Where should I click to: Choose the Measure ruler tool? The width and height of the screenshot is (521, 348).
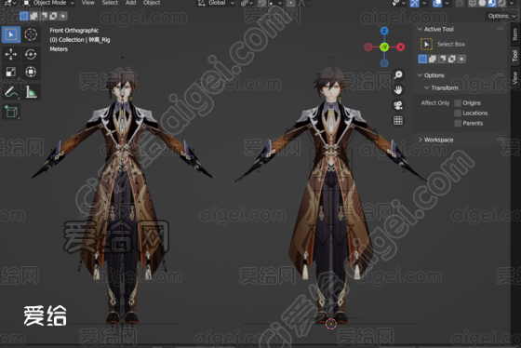[31, 92]
